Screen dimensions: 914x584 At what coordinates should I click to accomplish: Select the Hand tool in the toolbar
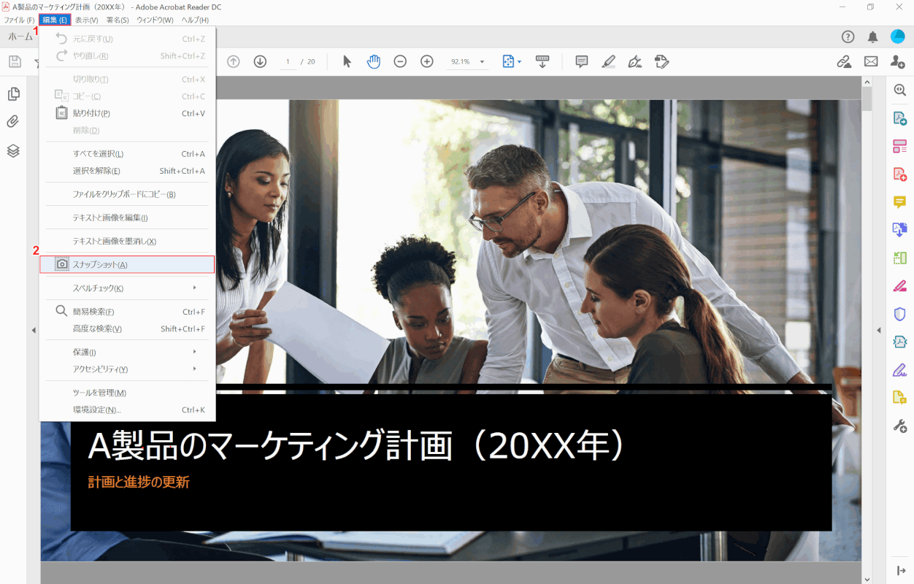(x=374, y=61)
